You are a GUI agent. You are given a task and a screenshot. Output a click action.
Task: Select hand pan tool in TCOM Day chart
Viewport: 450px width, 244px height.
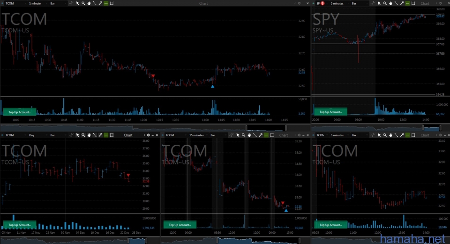click(x=89, y=135)
